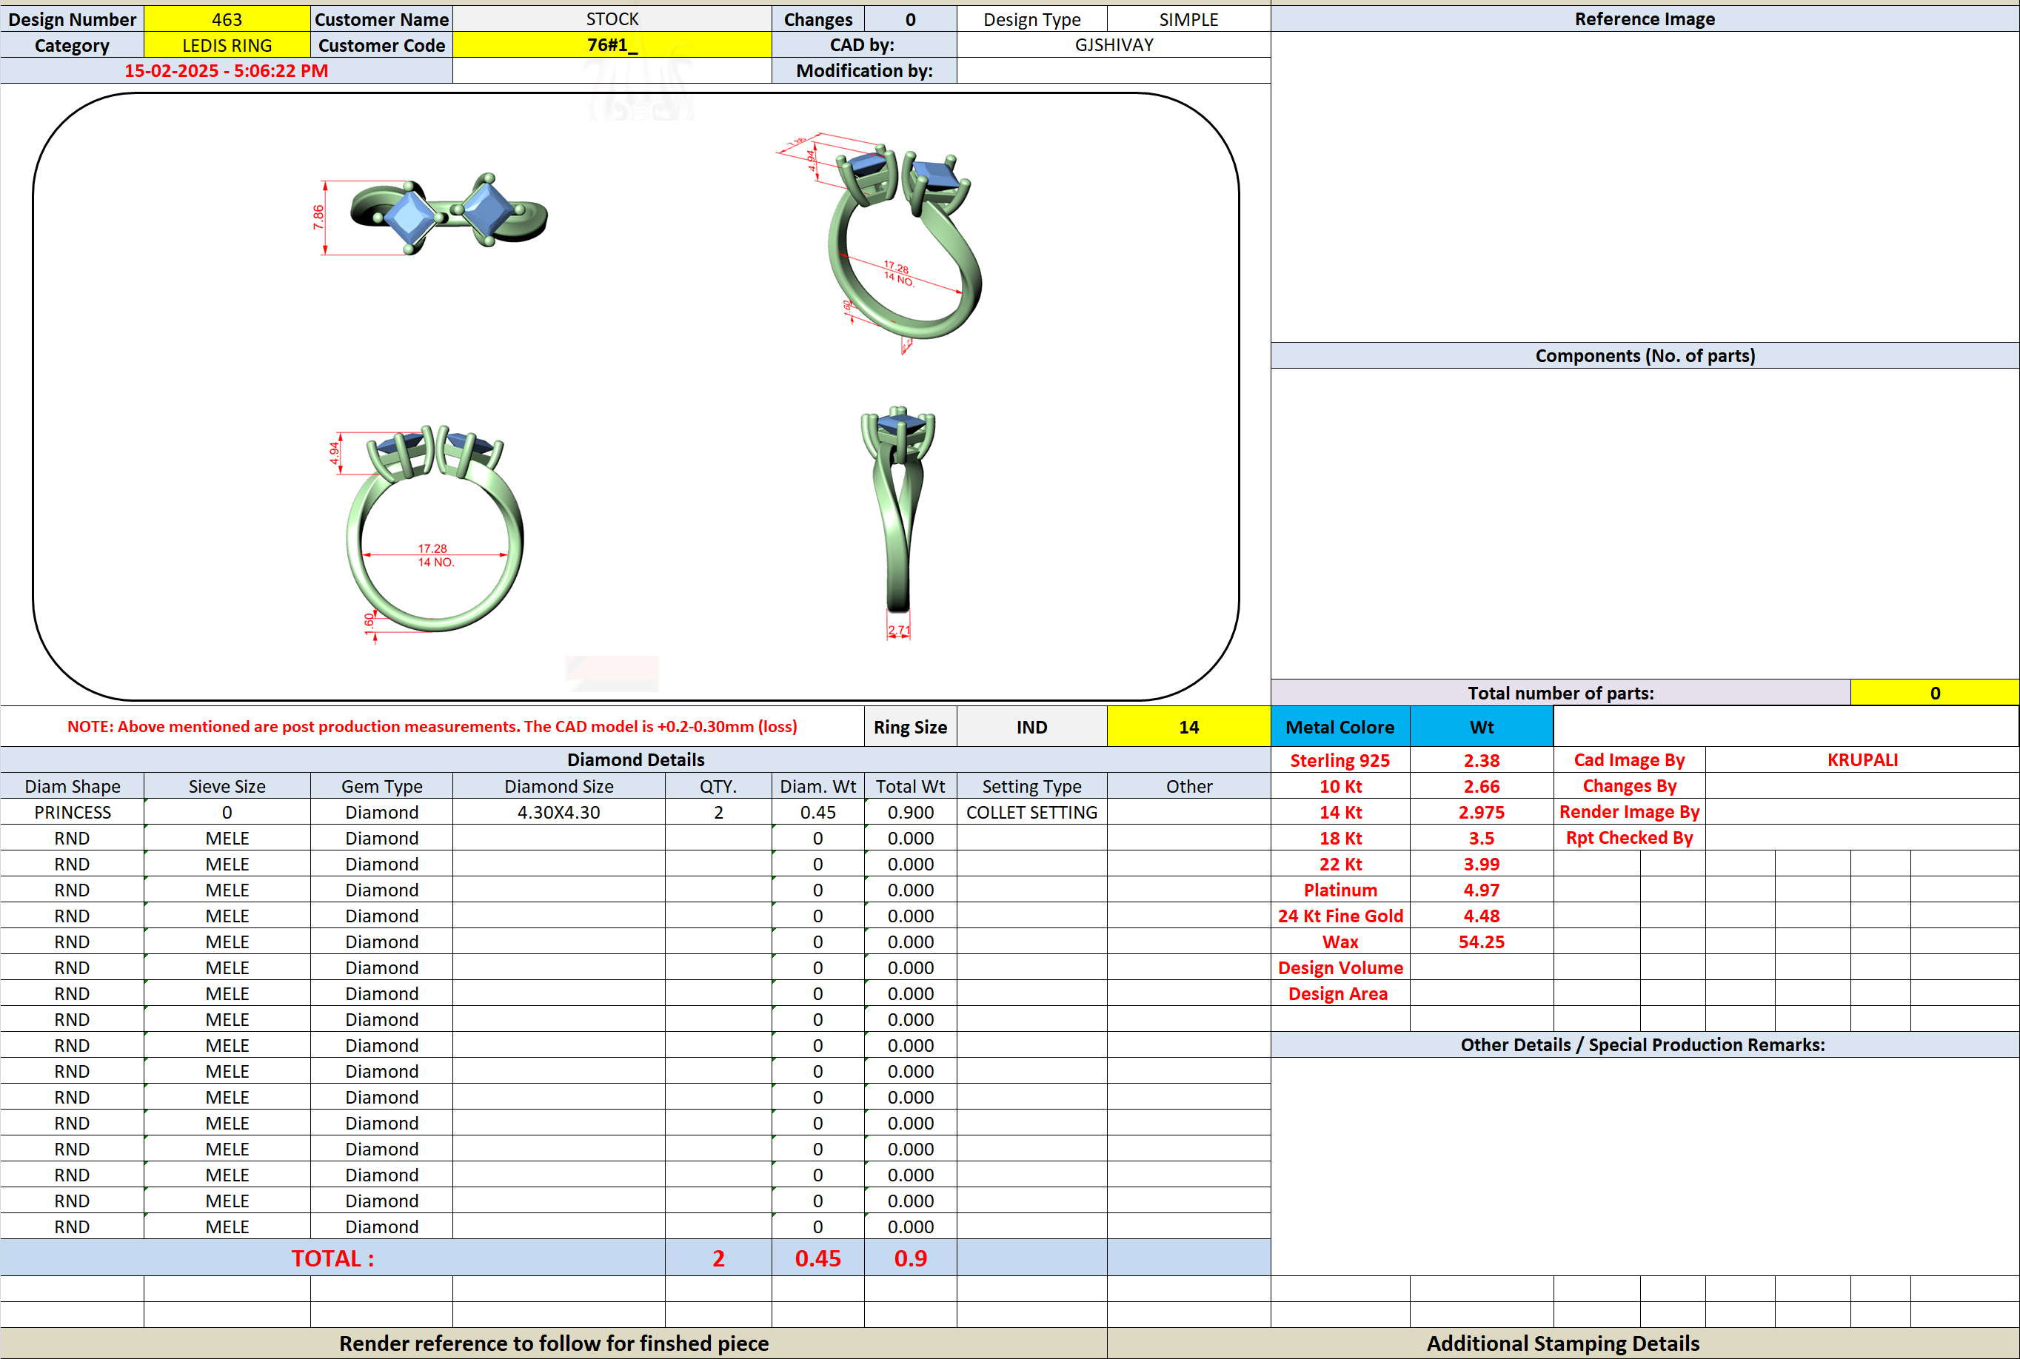Click the IND ring size standard cell

tap(1031, 727)
